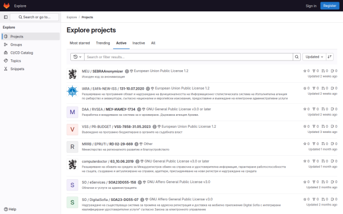Click Other license label for RD 02-29-669
The width and height of the screenshot is (343, 214).
(148, 144)
